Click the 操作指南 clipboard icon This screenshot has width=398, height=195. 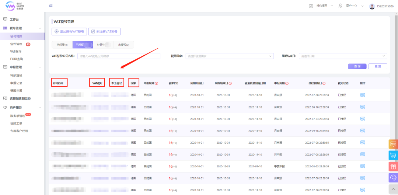tap(311, 6)
